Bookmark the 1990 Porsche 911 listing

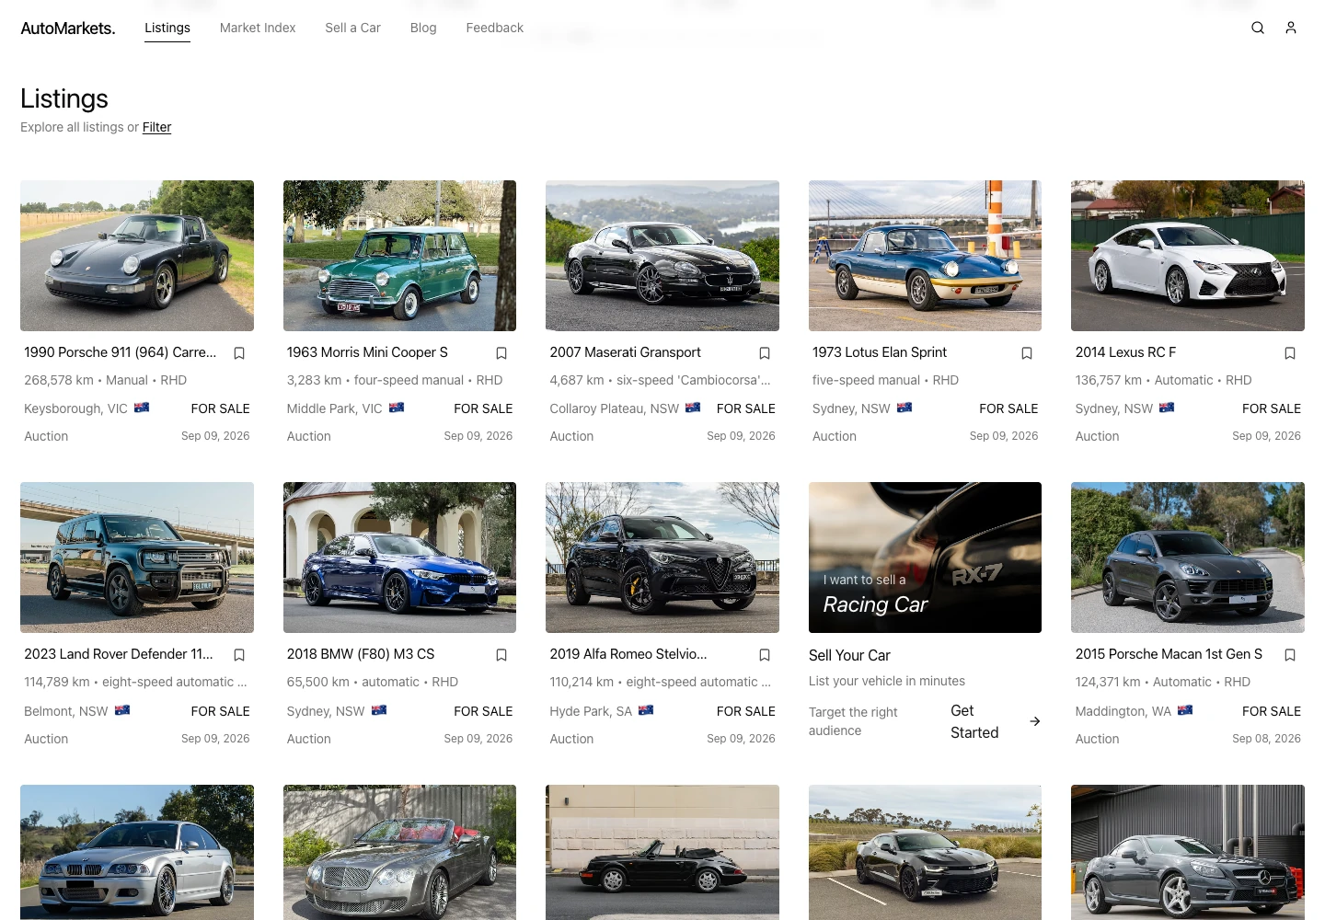tap(239, 353)
